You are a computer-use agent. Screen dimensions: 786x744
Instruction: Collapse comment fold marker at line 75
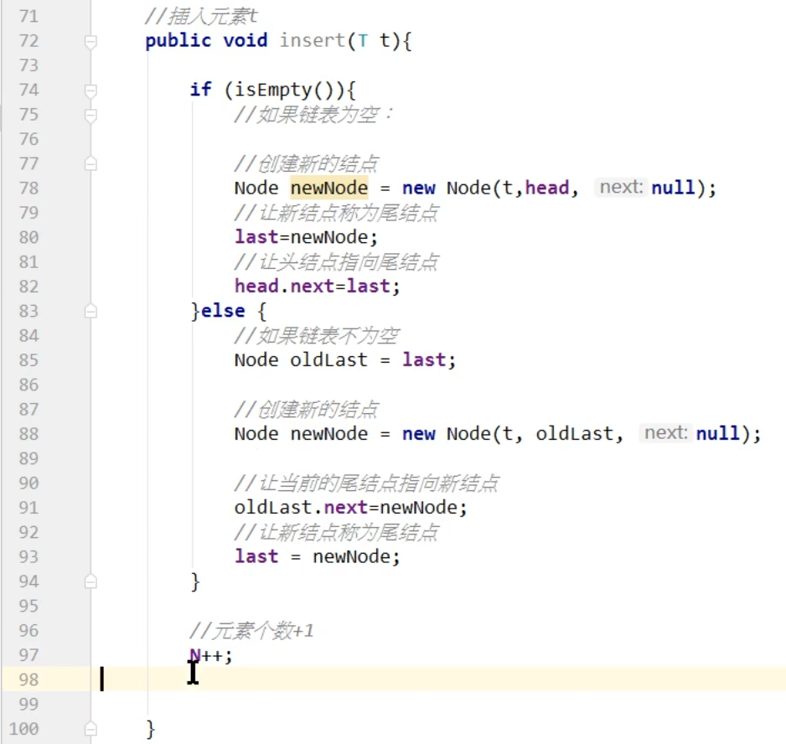click(x=90, y=116)
